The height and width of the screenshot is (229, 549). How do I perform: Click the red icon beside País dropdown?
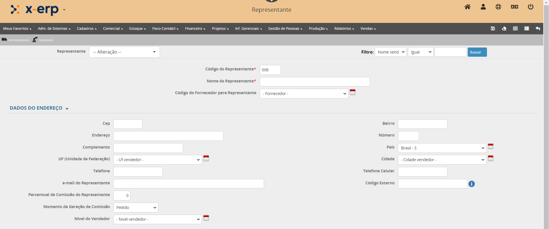(490, 147)
